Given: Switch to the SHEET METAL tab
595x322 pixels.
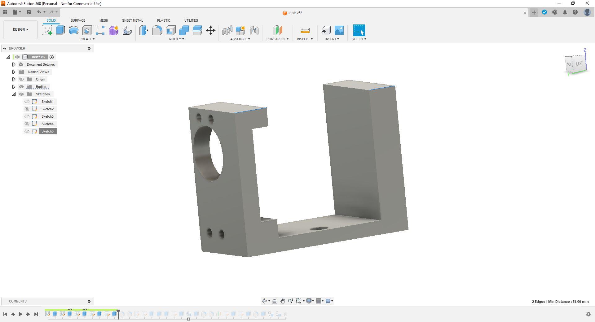Looking at the screenshot, I should click(132, 20).
